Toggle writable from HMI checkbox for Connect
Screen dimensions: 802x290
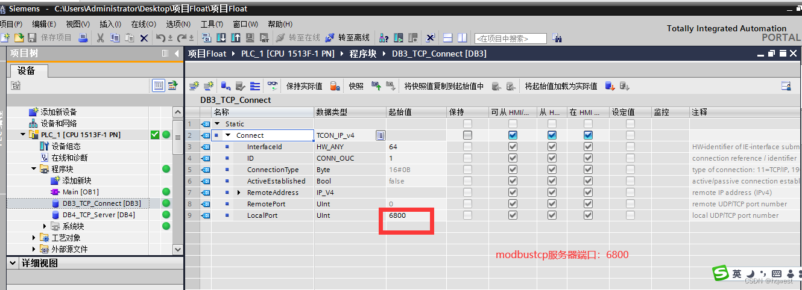click(552, 135)
